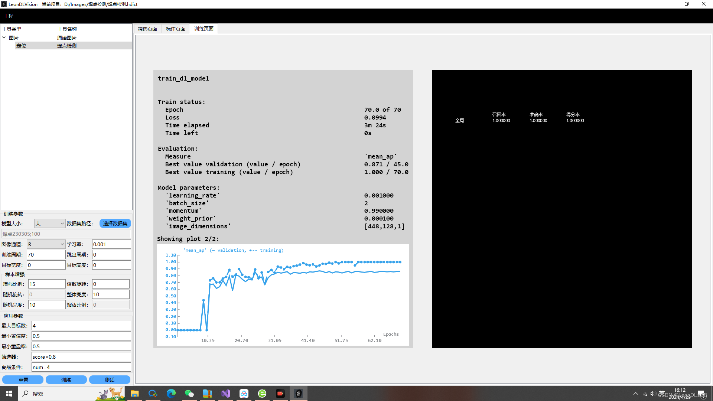The height and width of the screenshot is (401, 713).
Task: Click the 最小置信度 input field
Action: (81, 336)
